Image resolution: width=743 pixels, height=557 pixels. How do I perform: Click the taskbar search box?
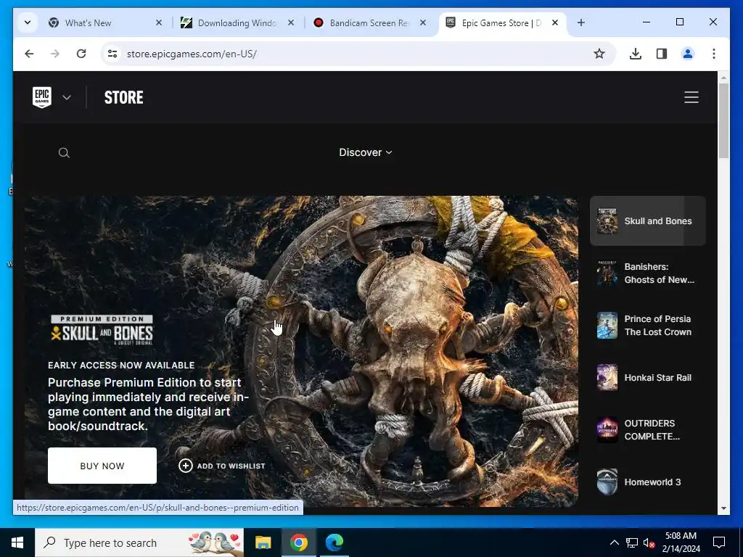pyautogui.click(x=139, y=542)
